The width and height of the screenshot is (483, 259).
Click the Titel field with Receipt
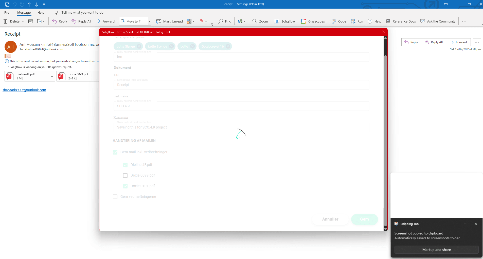[x=241, y=85]
